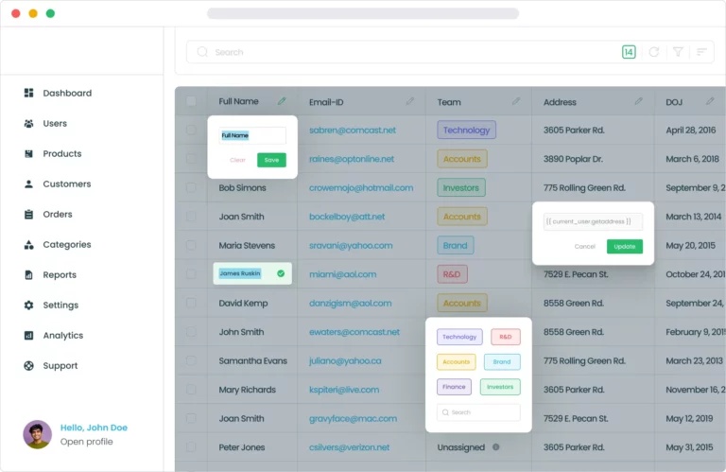This screenshot has height=472, width=726.
Task: Pick the Finance tag in team picker
Action: tap(454, 387)
